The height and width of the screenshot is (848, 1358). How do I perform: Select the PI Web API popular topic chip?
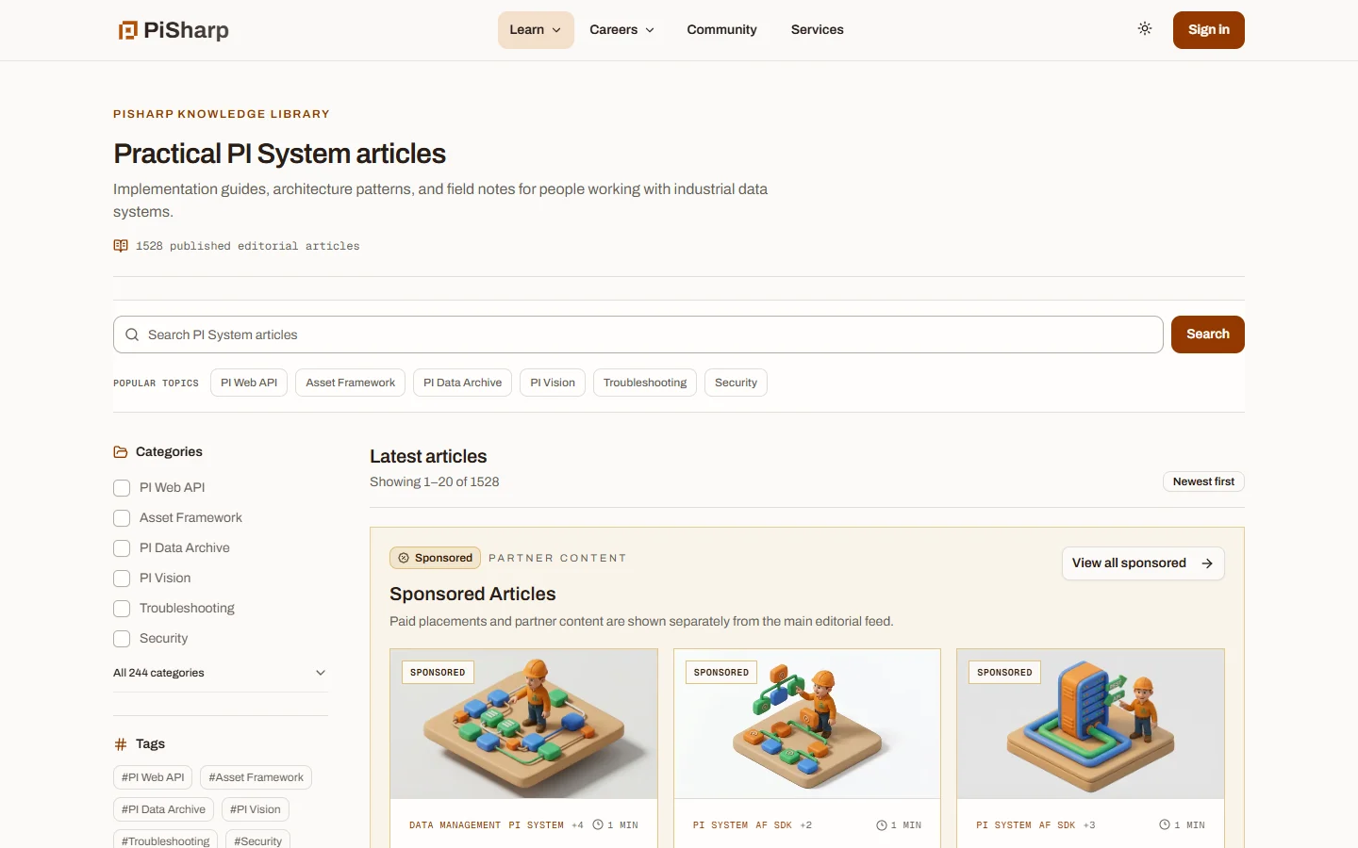pos(249,383)
